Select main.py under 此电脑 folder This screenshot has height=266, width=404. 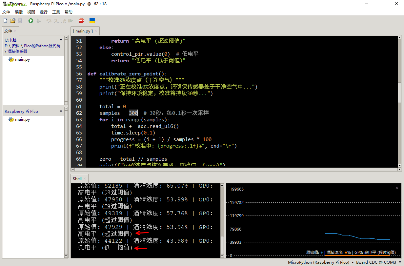pos(22,59)
